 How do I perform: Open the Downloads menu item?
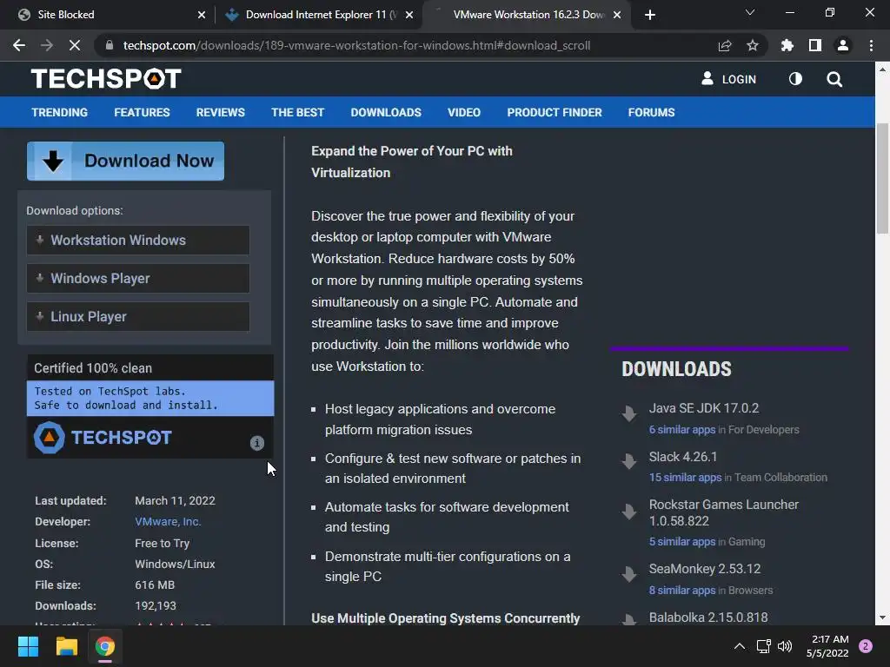click(386, 112)
